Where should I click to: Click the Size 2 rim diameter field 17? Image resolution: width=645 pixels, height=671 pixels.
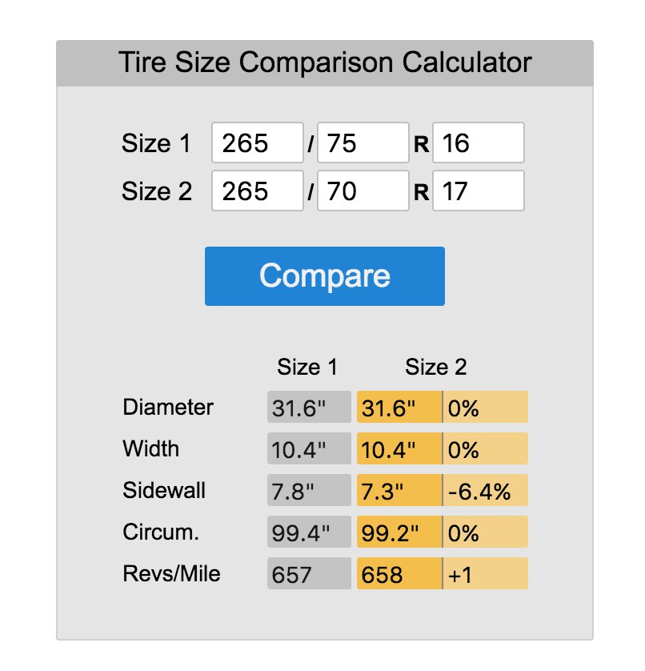coord(479,191)
